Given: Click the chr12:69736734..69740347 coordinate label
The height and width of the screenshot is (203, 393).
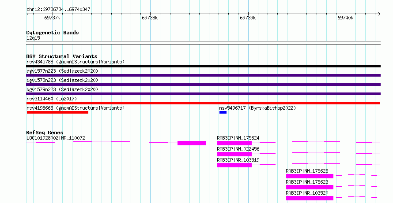Looking at the screenshot, I should pyautogui.click(x=58, y=10).
